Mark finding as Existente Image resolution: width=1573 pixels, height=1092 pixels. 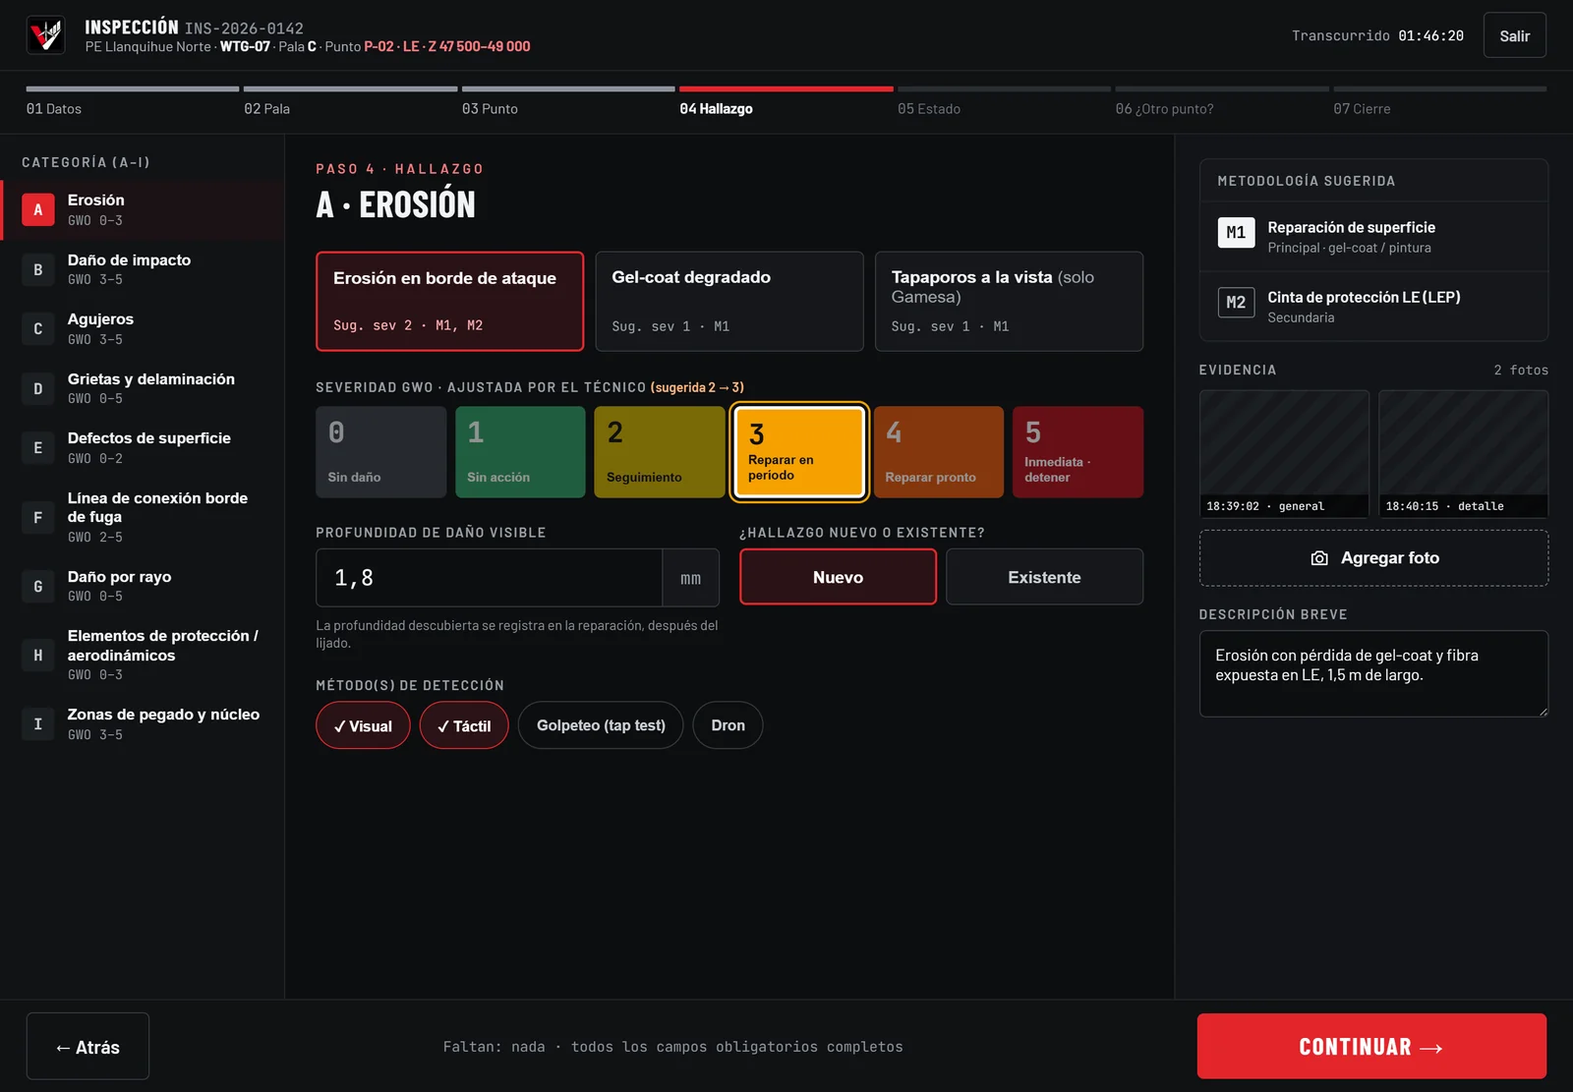(x=1044, y=577)
